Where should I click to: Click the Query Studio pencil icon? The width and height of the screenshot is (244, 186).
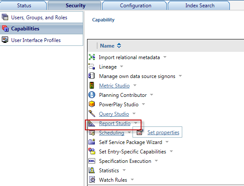(92, 114)
